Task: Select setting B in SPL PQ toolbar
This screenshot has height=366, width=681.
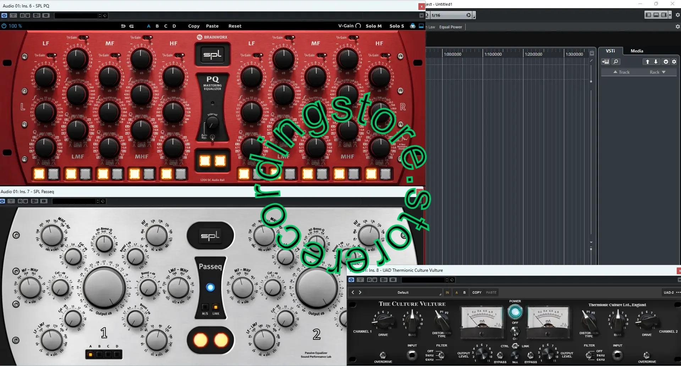Action: pos(157,26)
